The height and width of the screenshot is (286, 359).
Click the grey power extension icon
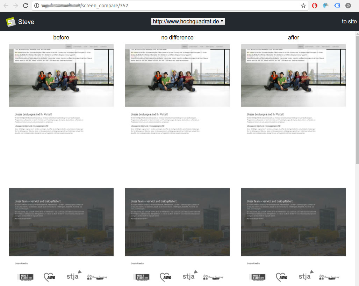click(x=348, y=6)
